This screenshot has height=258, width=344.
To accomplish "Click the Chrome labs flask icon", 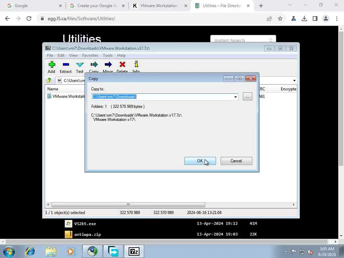I will [294, 19].
